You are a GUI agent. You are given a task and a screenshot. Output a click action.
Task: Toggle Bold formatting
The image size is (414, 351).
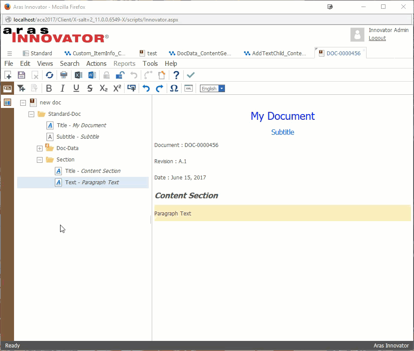tap(49, 88)
